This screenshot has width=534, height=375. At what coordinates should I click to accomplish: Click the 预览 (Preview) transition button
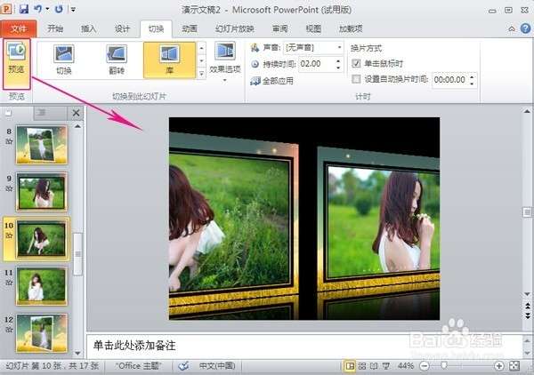point(17,60)
